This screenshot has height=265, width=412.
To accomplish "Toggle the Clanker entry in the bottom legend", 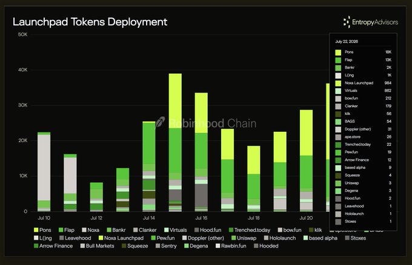I will pos(145,230).
